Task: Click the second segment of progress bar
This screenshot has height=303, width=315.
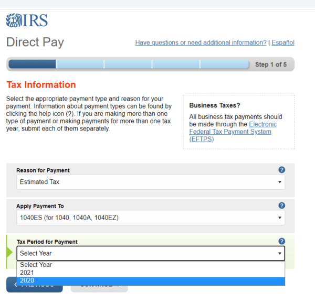Action: pos(80,64)
